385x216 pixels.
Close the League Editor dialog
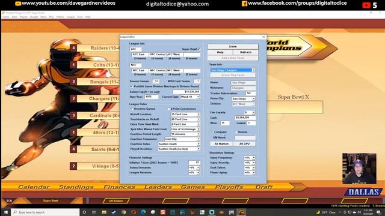[x=263, y=37]
